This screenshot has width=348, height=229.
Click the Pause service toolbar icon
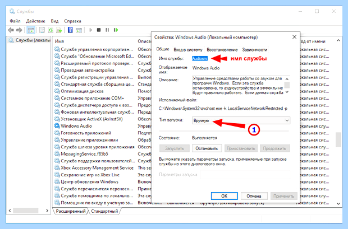tap(107, 30)
